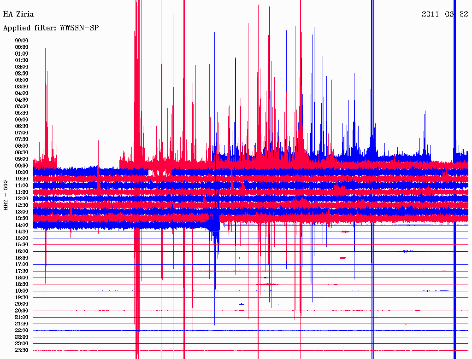Click the 18:30 time label

pos(22,284)
